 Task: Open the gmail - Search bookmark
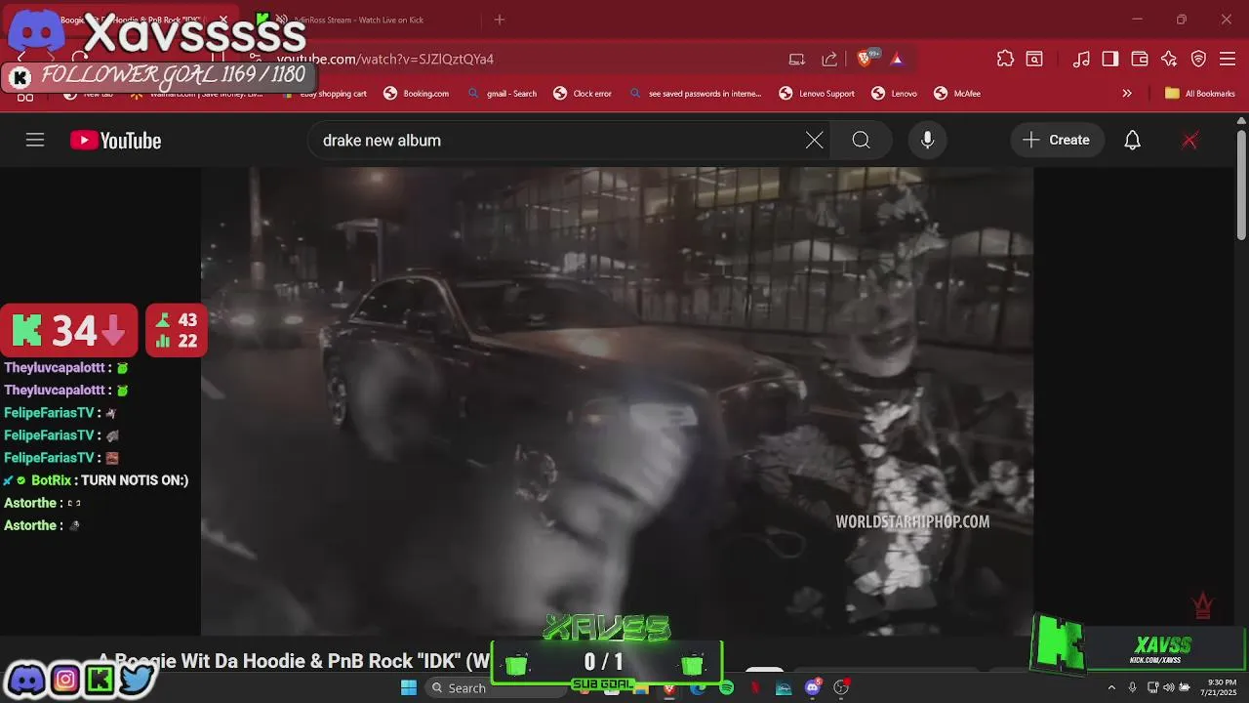pos(502,94)
